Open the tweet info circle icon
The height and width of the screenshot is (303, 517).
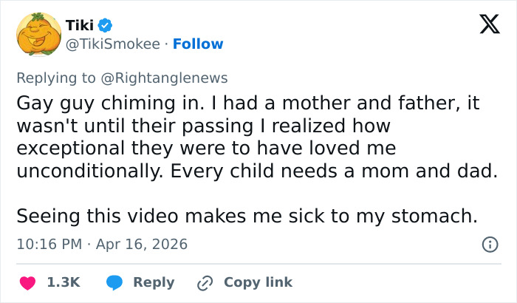click(x=489, y=244)
